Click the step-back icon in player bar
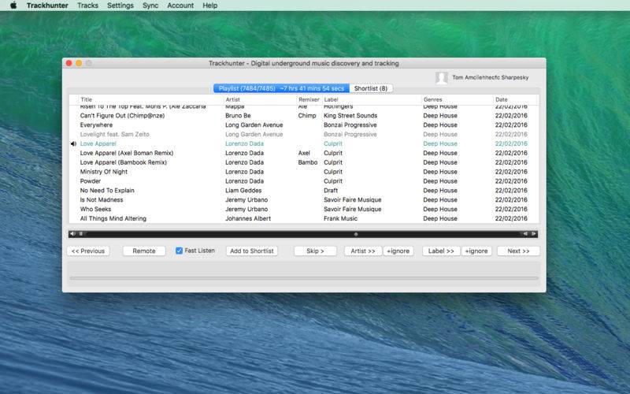 click(524, 233)
